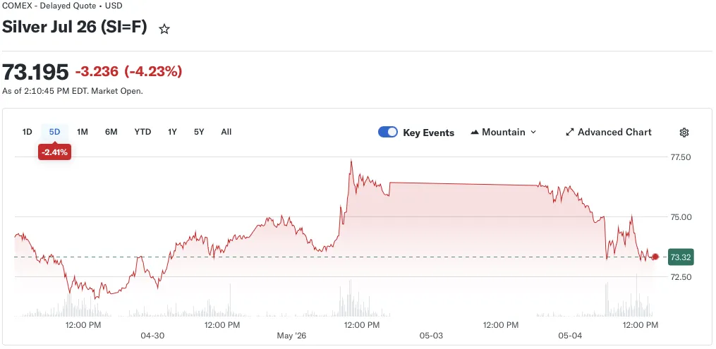Add Silver to watchlist with star icon

coord(164,30)
